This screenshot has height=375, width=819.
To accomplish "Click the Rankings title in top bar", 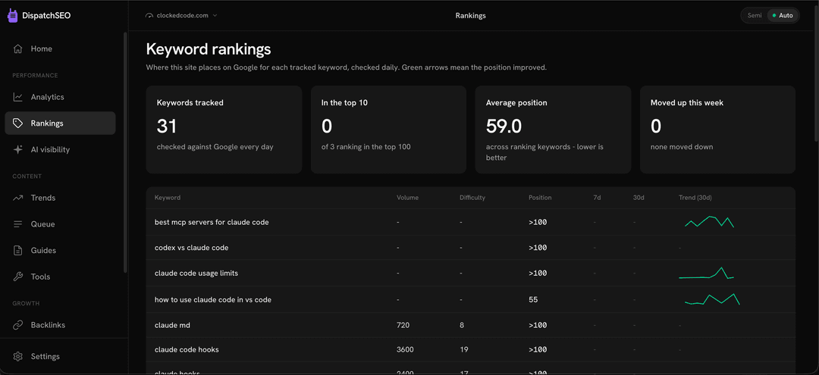I will coord(471,16).
